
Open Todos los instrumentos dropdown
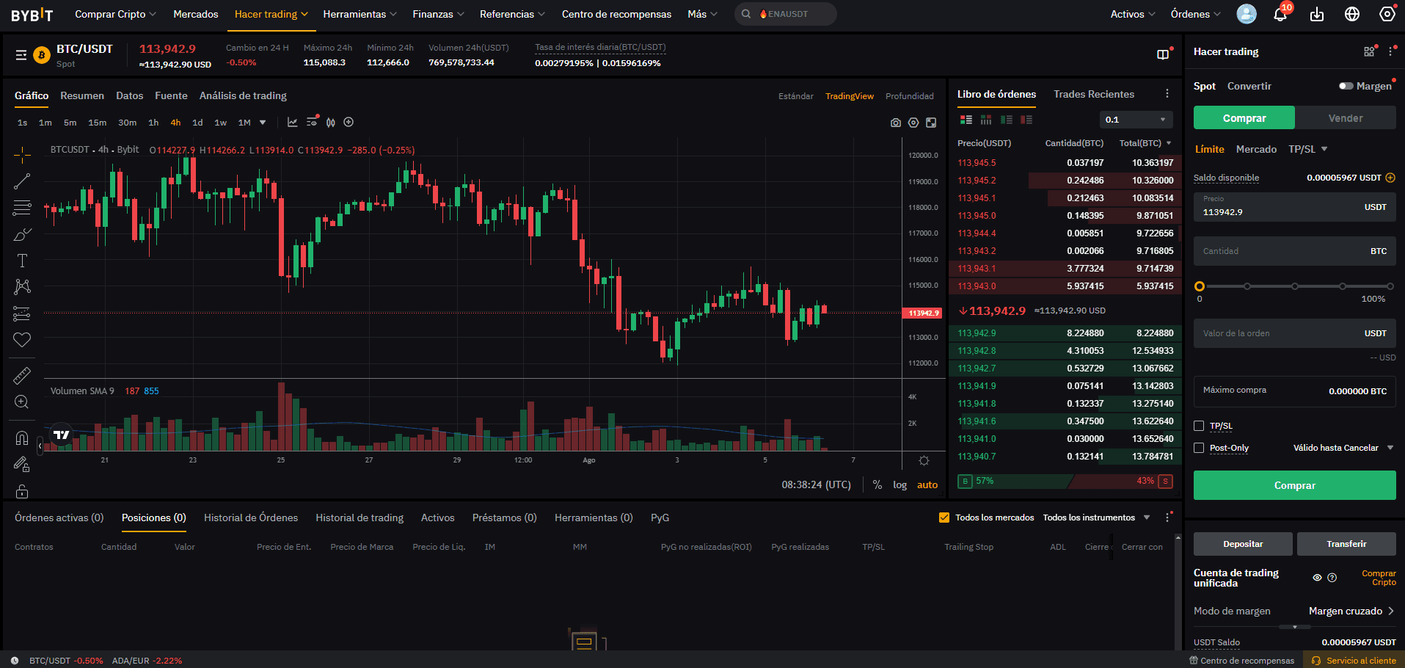(1096, 518)
